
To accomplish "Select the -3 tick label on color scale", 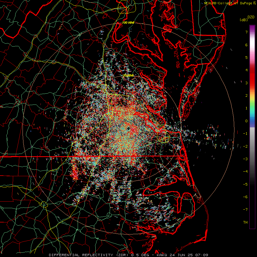I will tap(245, 159).
